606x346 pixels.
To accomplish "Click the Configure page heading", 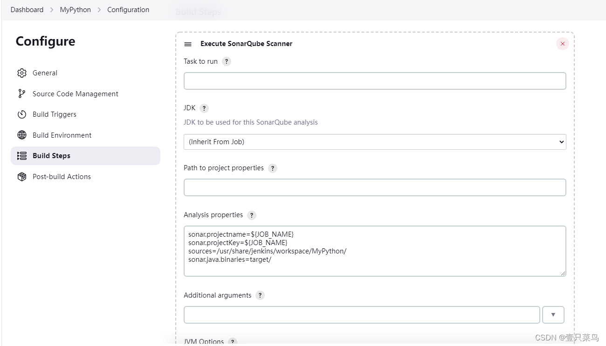I will point(45,41).
